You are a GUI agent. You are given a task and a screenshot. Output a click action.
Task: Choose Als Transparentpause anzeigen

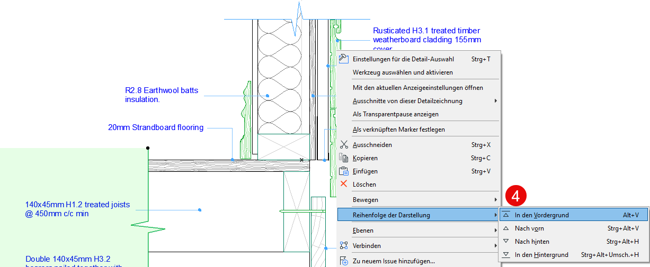(x=419, y=114)
